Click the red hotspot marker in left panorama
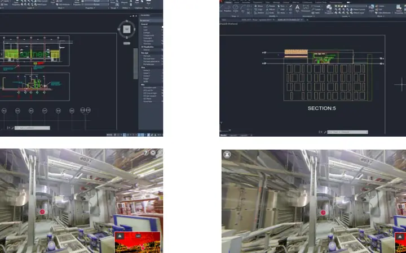 click(42, 212)
